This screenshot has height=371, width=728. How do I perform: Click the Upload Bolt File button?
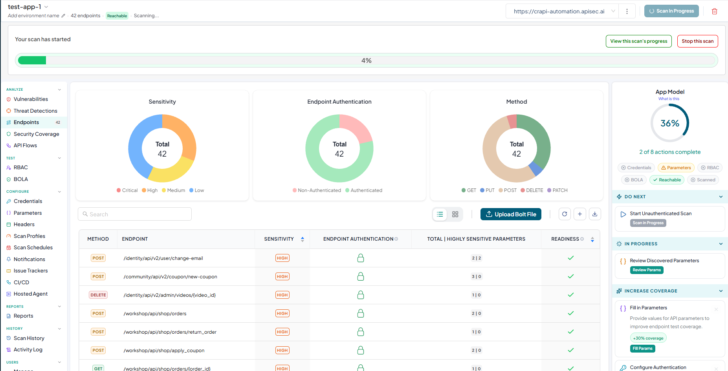pos(511,214)
